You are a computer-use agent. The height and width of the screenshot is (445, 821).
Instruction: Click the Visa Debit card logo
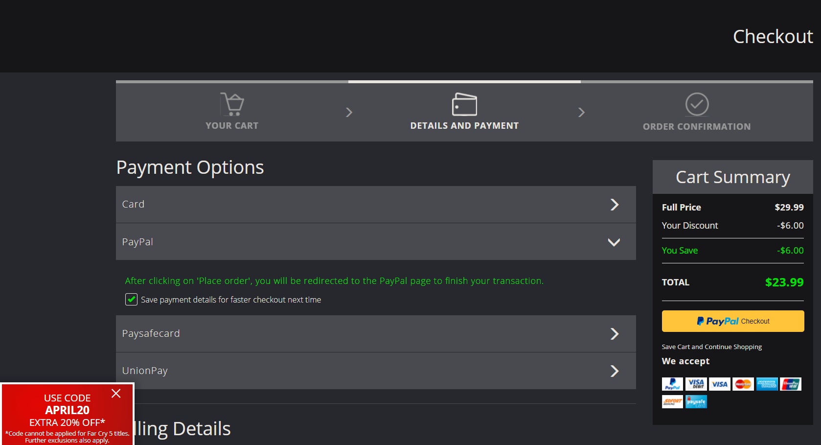tap(696, 384)
